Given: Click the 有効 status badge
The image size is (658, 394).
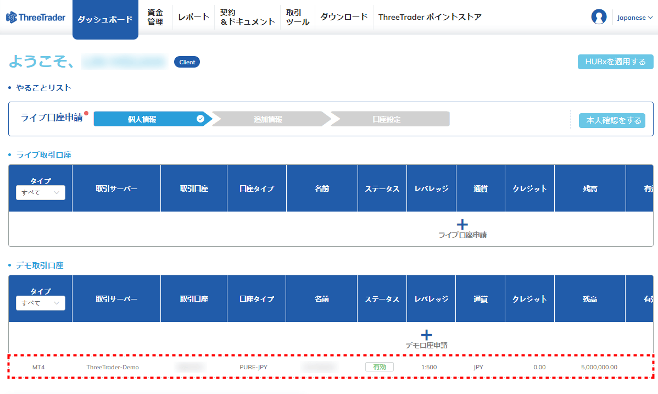Looking at the screenshot, I should click(x=380, y=367).
